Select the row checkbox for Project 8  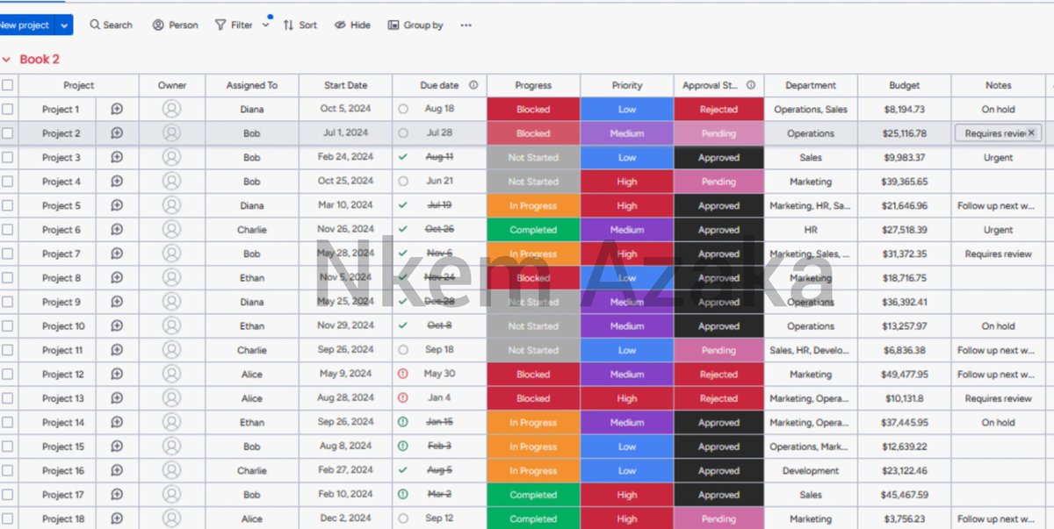[8, 277]
